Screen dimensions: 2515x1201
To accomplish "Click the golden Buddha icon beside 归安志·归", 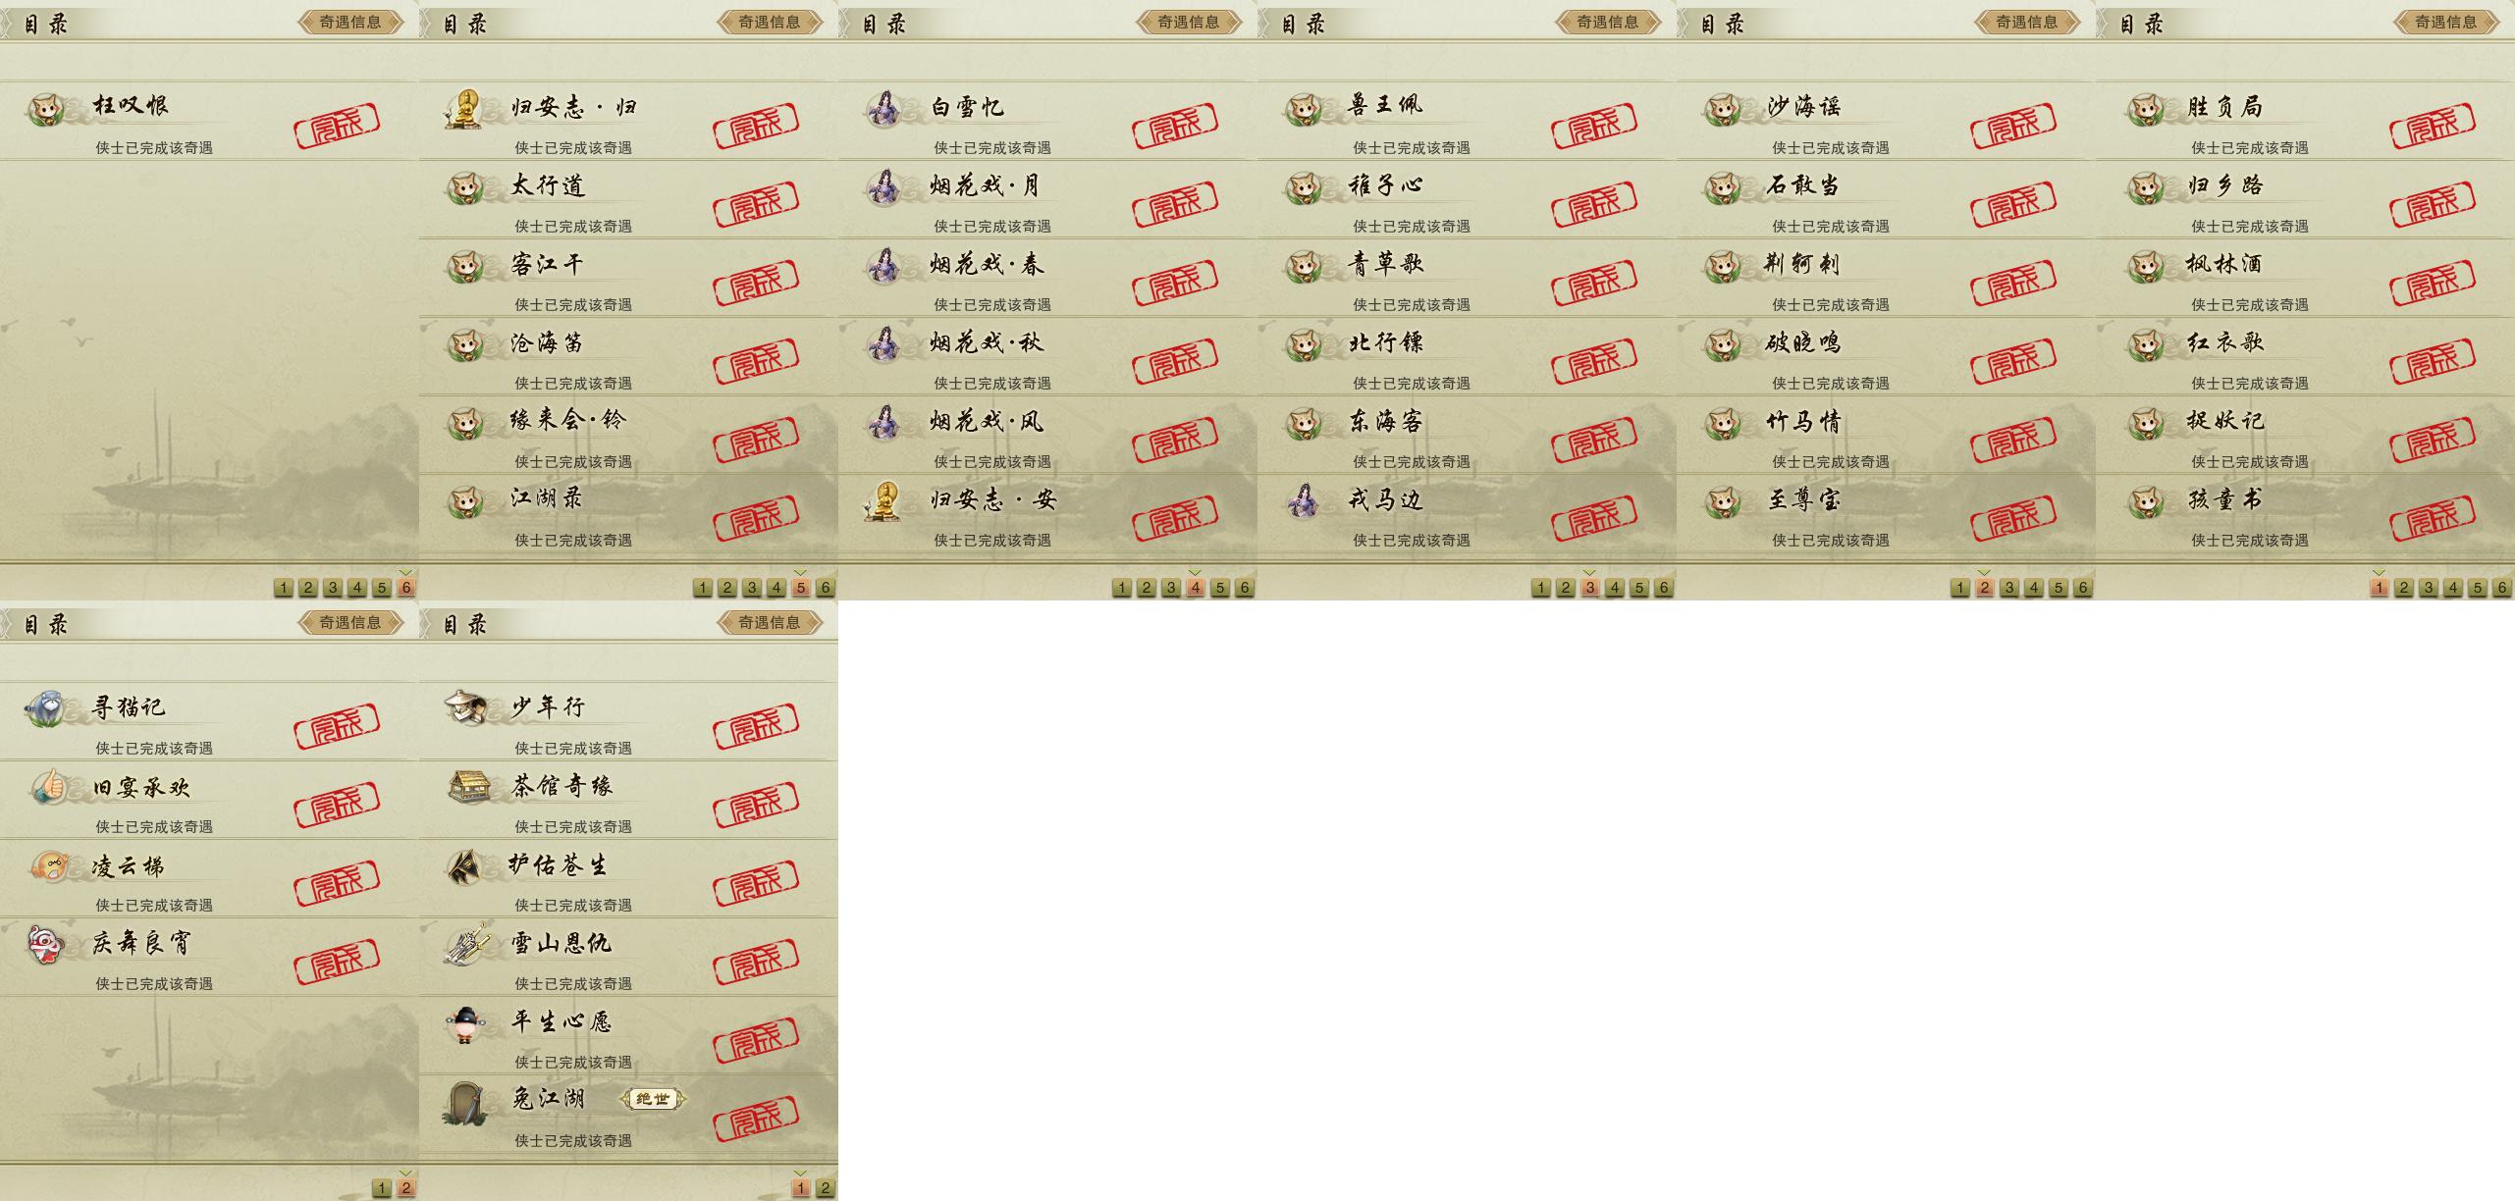I will click(467, 109).
